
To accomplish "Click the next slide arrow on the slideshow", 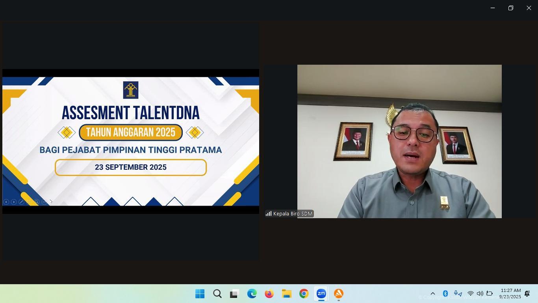I will click(x=14, y=202).
